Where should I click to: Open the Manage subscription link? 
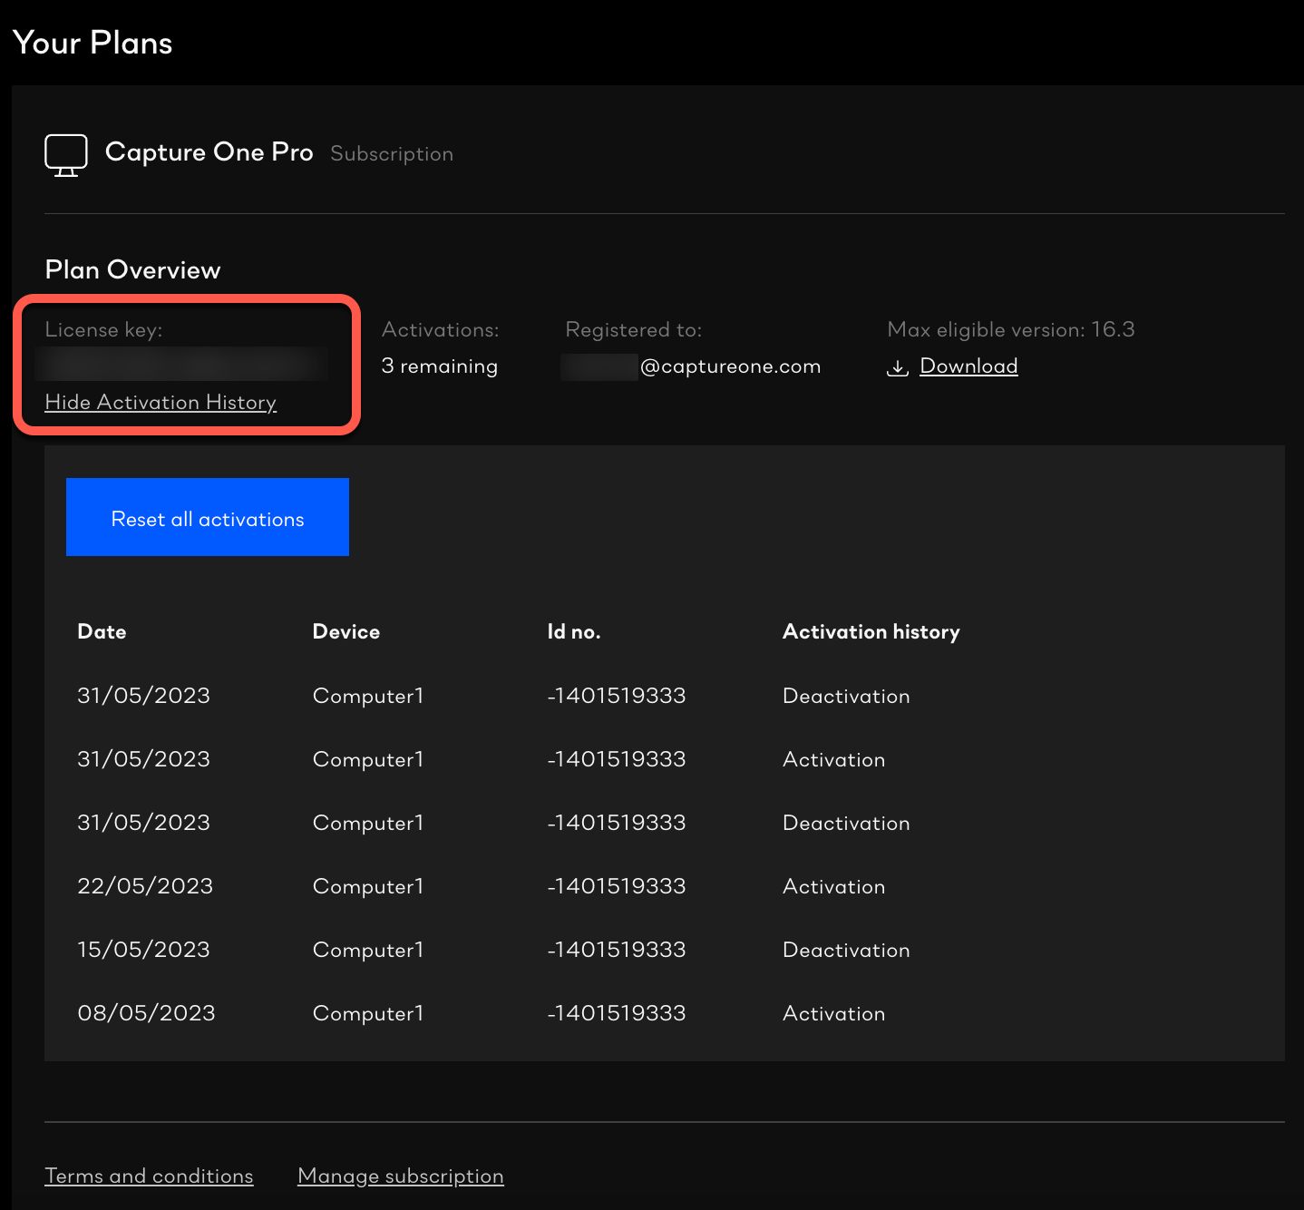click(x=400, y=1176)
